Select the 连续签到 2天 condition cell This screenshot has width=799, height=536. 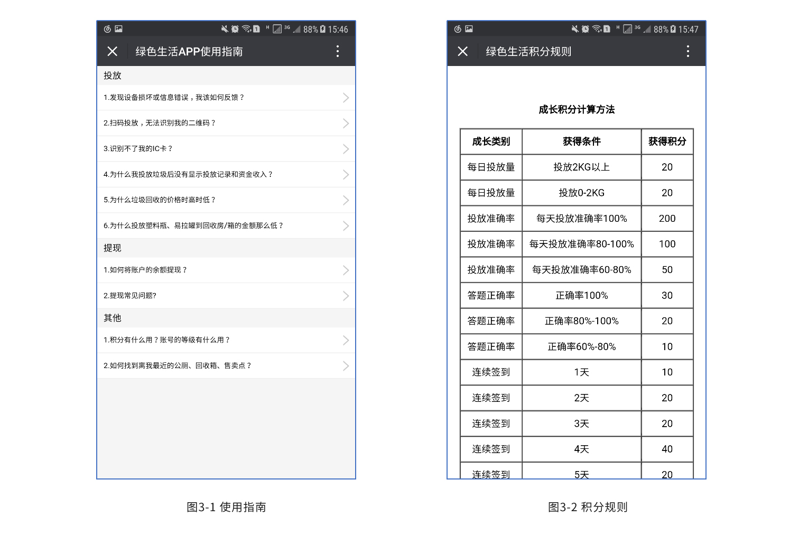(582, 398)
